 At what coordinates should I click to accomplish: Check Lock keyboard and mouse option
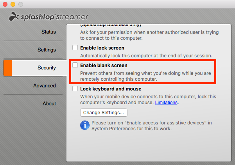point(75,89)
